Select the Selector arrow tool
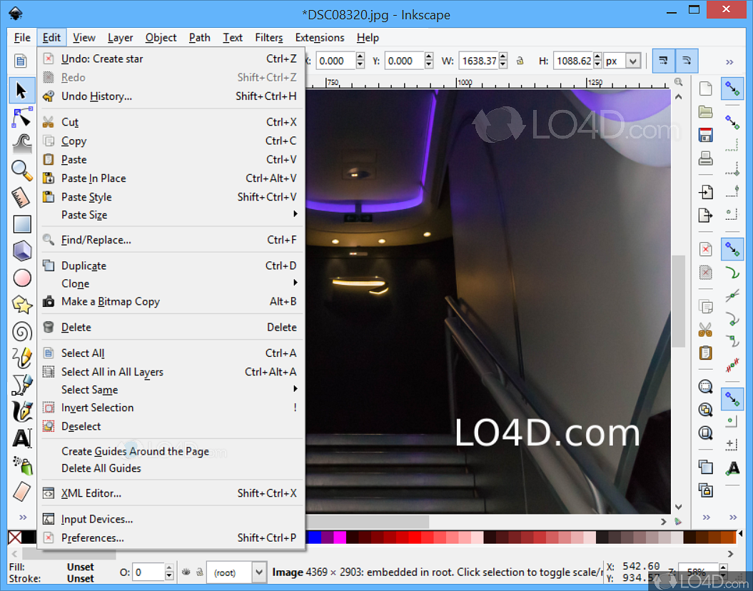This screenshot has width=753, height=591. [x=21, y=90]
